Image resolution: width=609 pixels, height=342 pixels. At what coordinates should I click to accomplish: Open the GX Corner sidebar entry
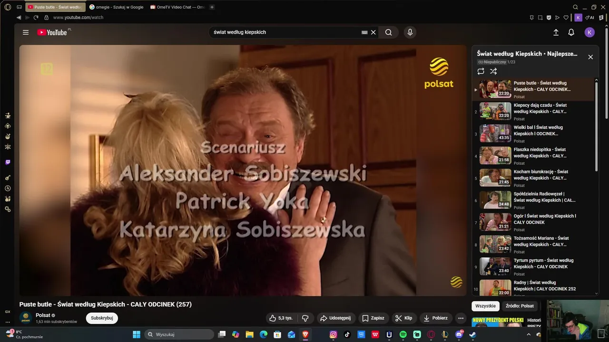click(8, 312)
